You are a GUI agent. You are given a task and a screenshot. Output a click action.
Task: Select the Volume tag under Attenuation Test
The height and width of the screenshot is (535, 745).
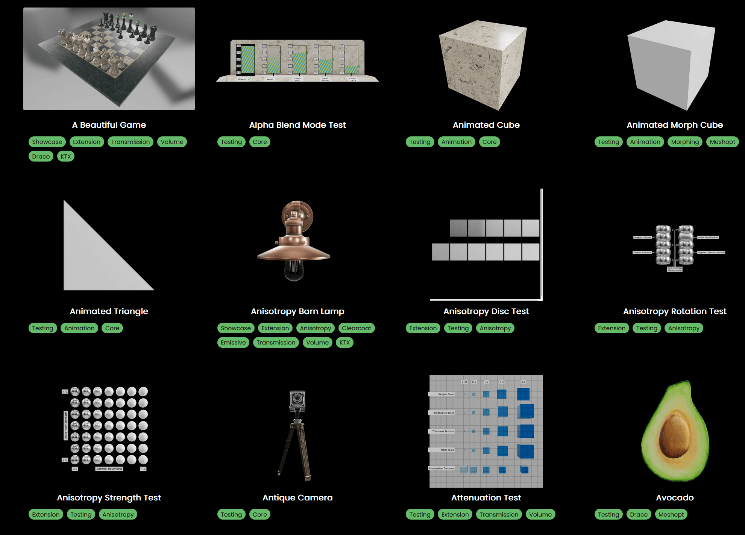(540, 514)
